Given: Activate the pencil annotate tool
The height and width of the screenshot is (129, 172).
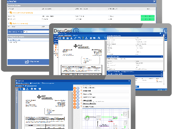Looking at the screenshot, I should (75, 38).
